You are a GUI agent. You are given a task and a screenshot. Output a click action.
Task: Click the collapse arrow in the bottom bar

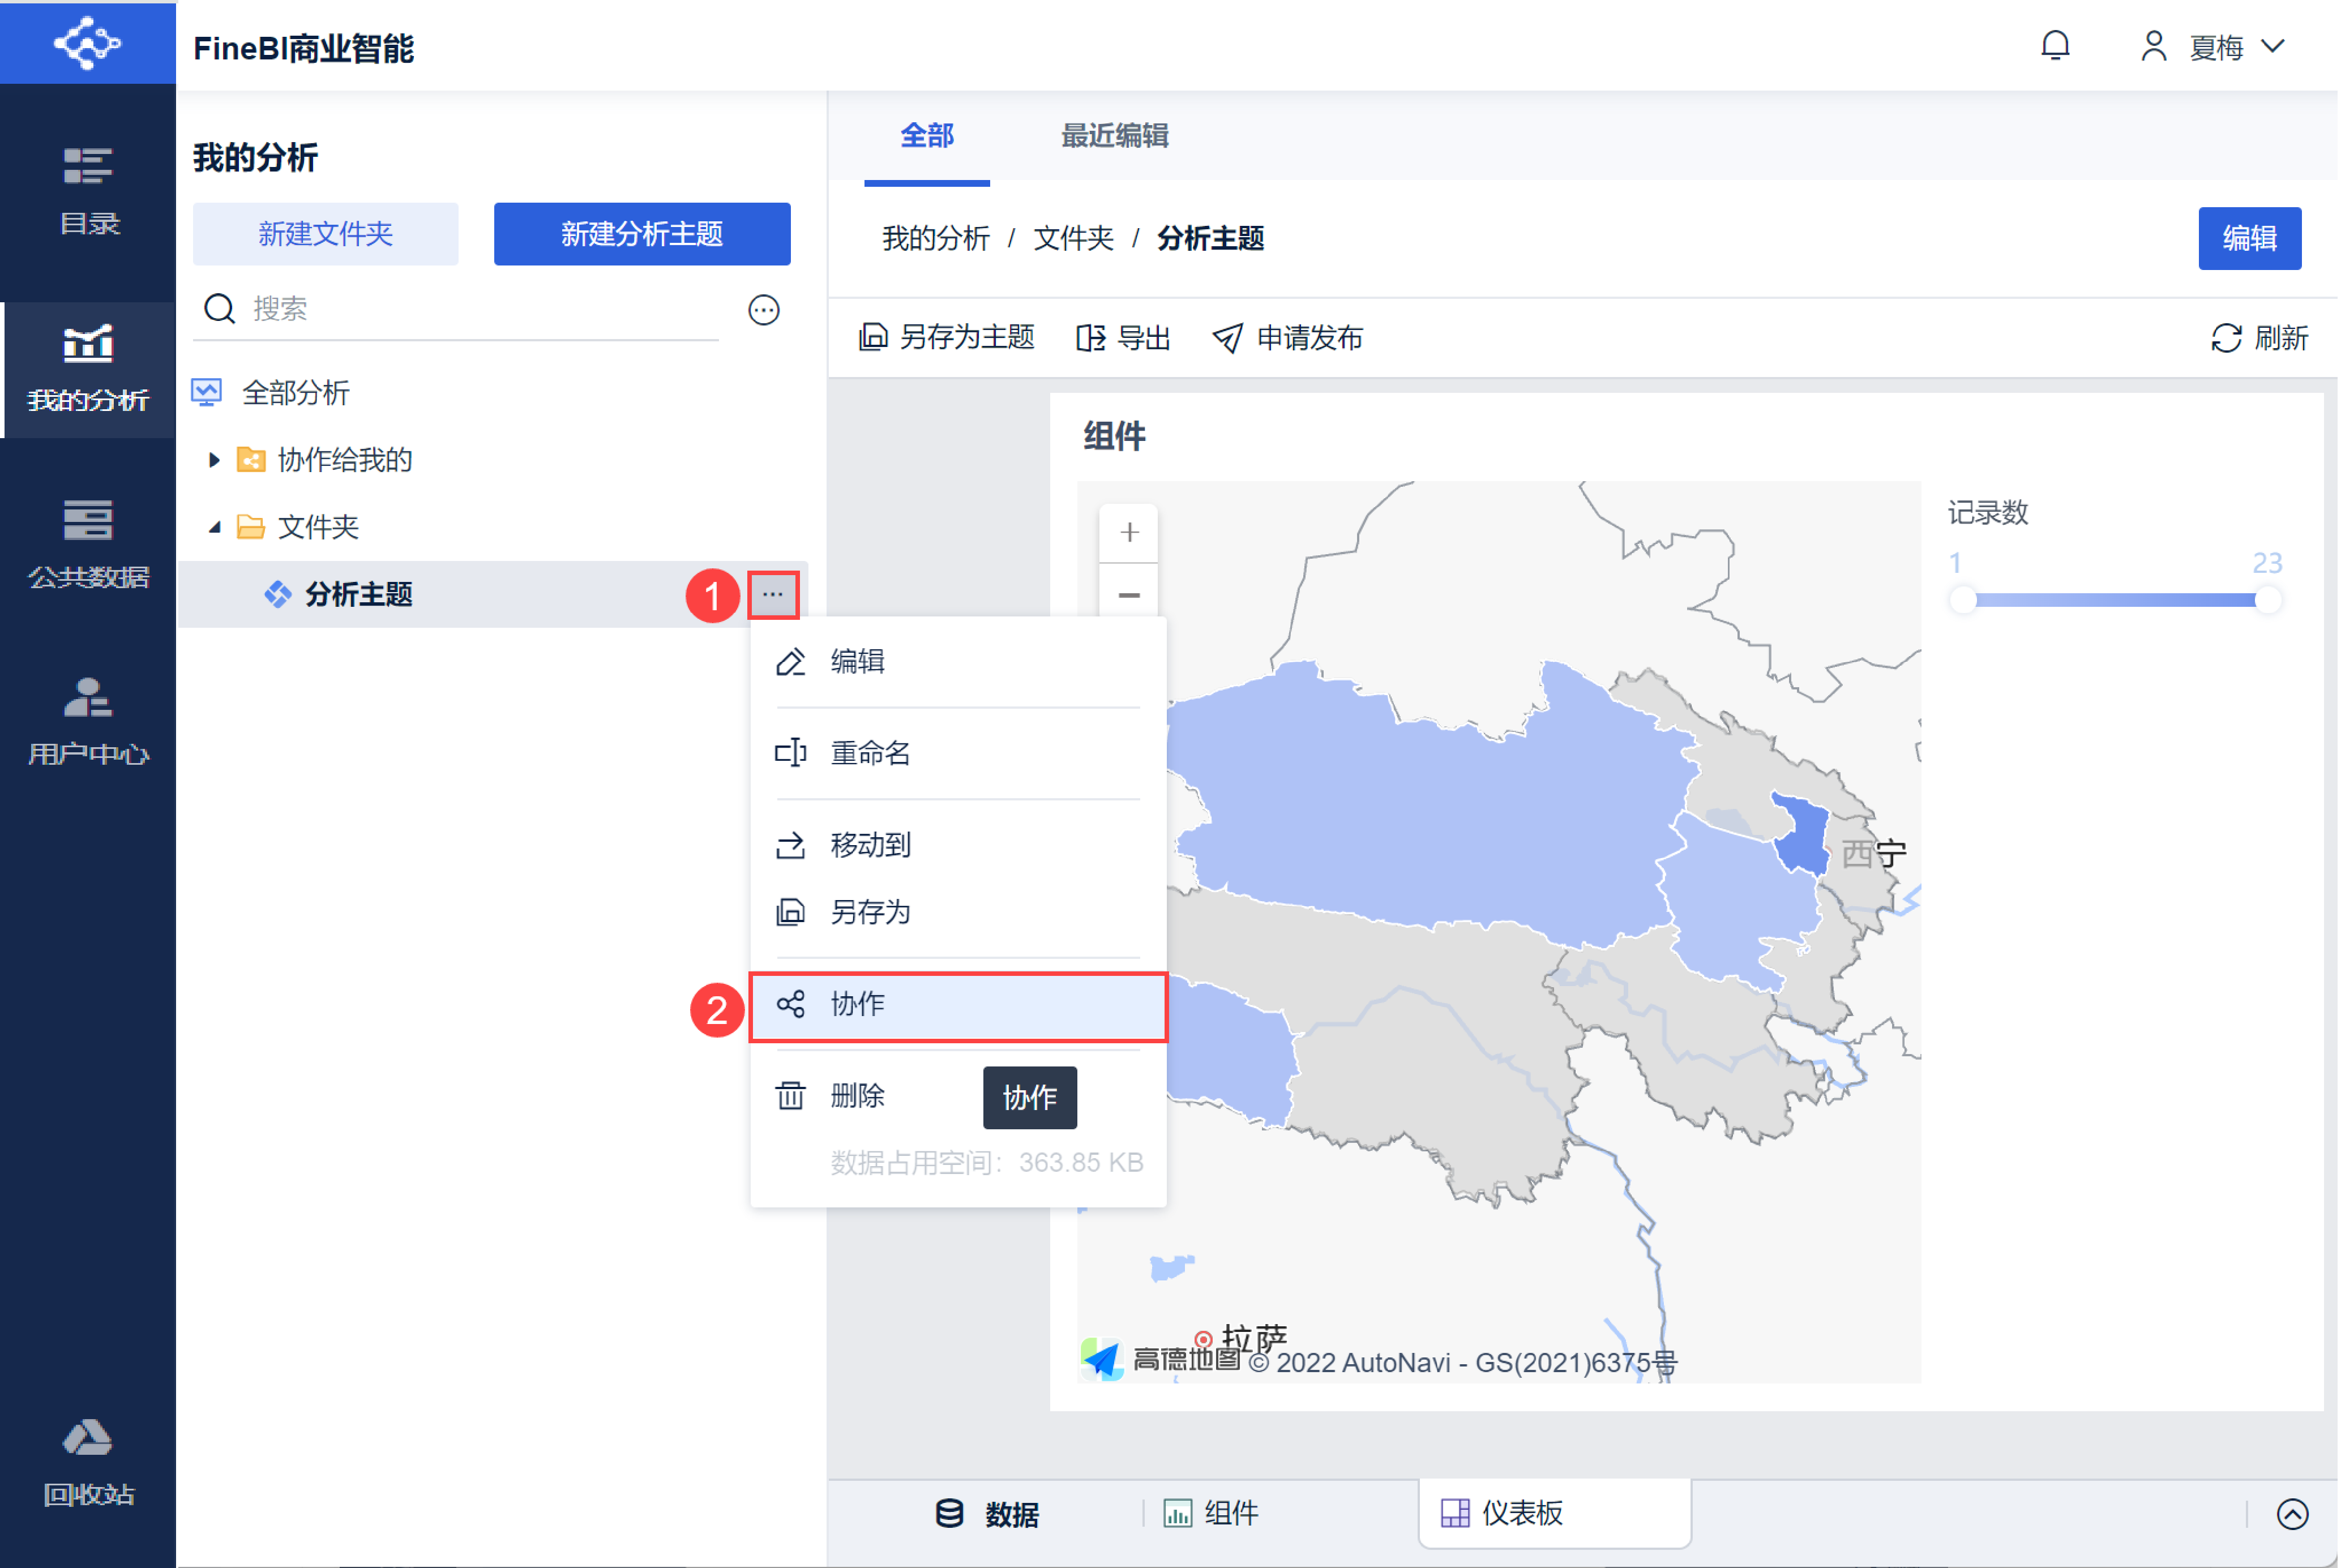pos(2294,1514)
